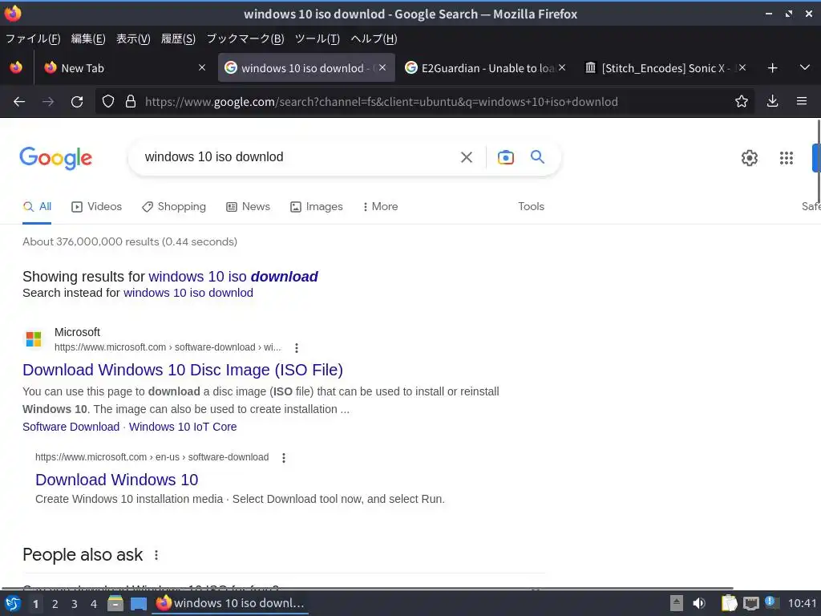This screenshot has height=616, width=821.
Task: Open the 表示(V) menu
Action: coord(133,38)
